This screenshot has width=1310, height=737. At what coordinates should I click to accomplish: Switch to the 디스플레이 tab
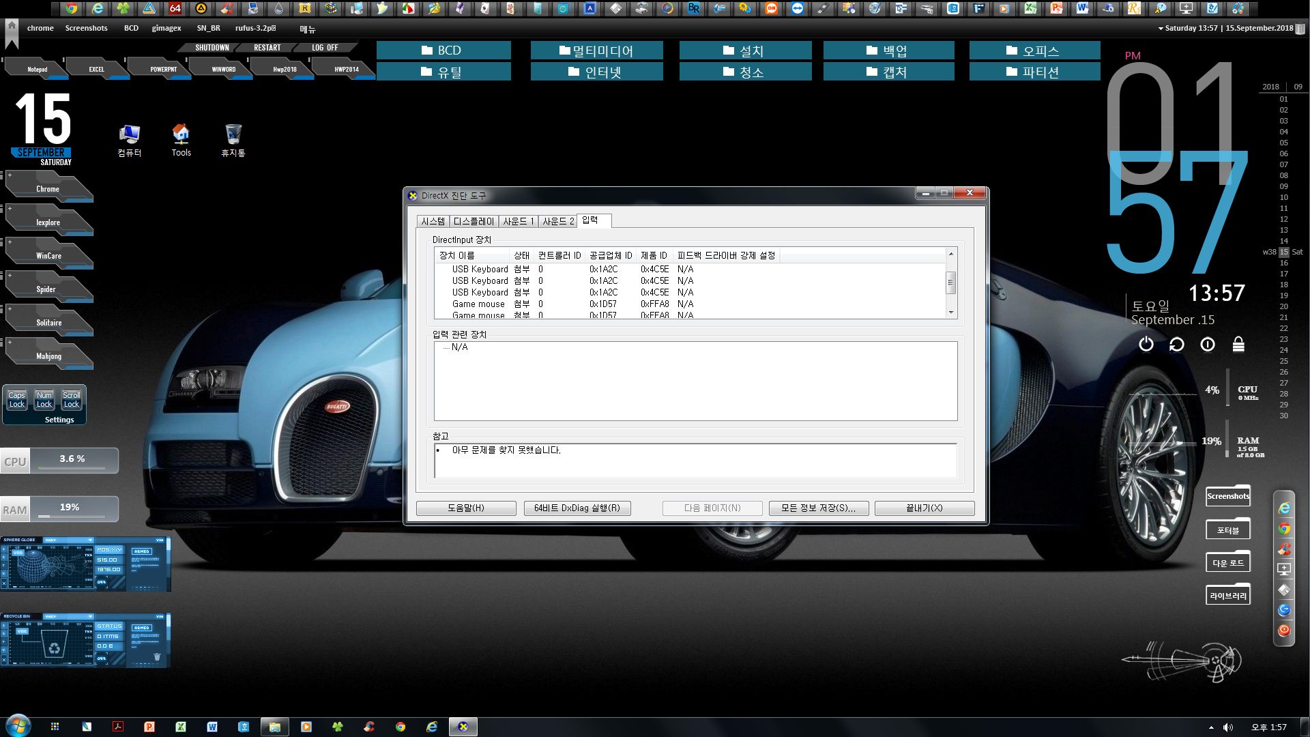click(474, 221)
